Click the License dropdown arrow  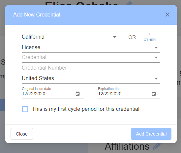pyautogui.click(x=156, y=47)
